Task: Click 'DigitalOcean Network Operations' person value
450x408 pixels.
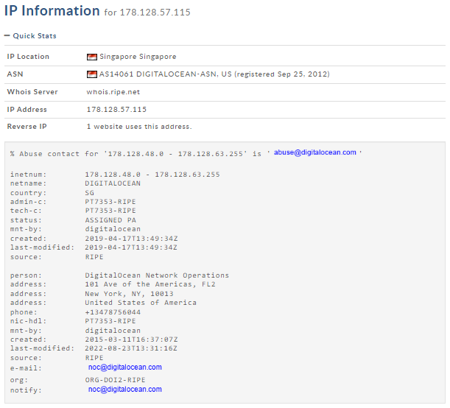Action: pos(157,275)
